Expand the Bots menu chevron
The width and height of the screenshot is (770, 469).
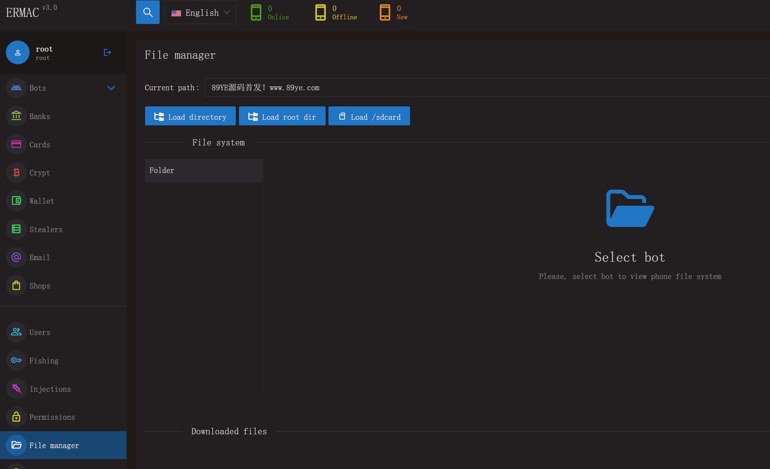(x=111, y=88)
